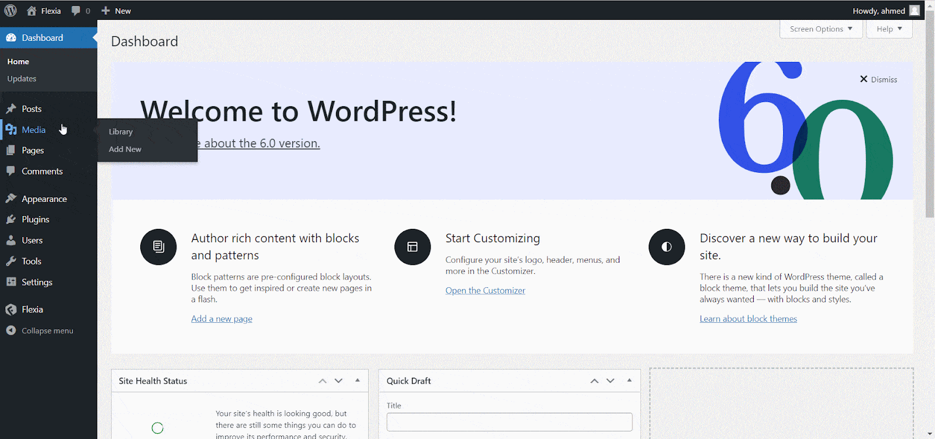The height and width of the screenshot is (439, 935).
Task: Click the block theme half-circle icon
Action: pos(667,247)
